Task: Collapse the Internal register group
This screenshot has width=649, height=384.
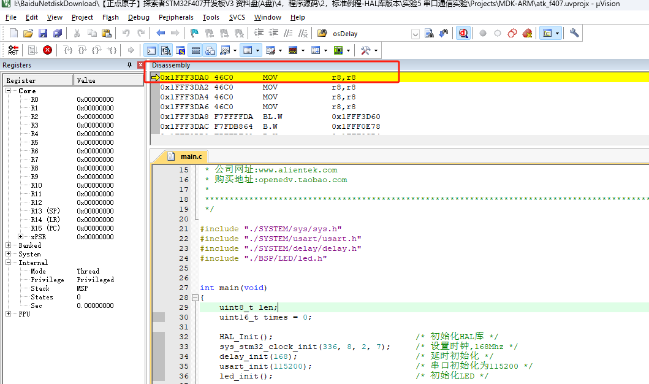Action: [x=9, y=263]
